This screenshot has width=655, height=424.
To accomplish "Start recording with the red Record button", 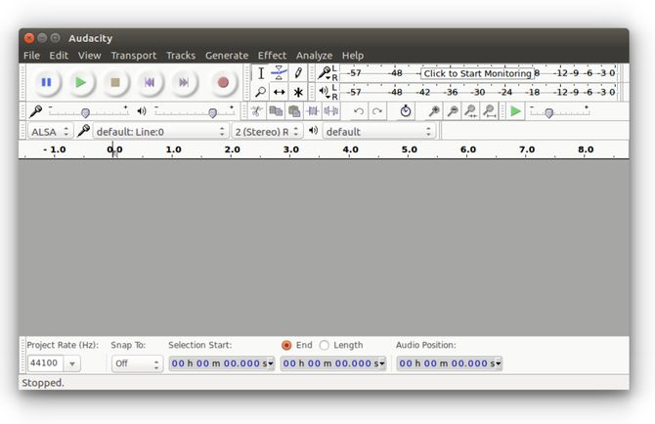I will coord(223,82).
